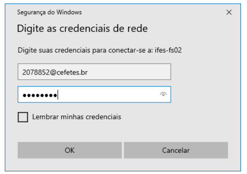This screenshot has width=247, height=174.
Task: Click the word Windows in the title bar
Action: 69,12
